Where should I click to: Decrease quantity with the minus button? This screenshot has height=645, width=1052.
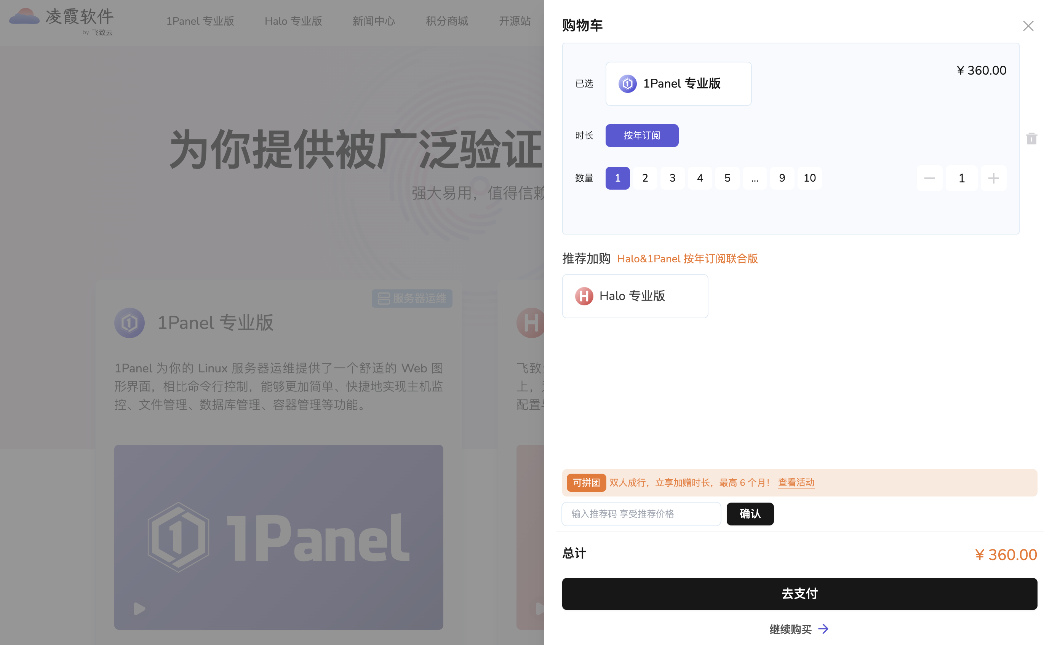[929, 178]
